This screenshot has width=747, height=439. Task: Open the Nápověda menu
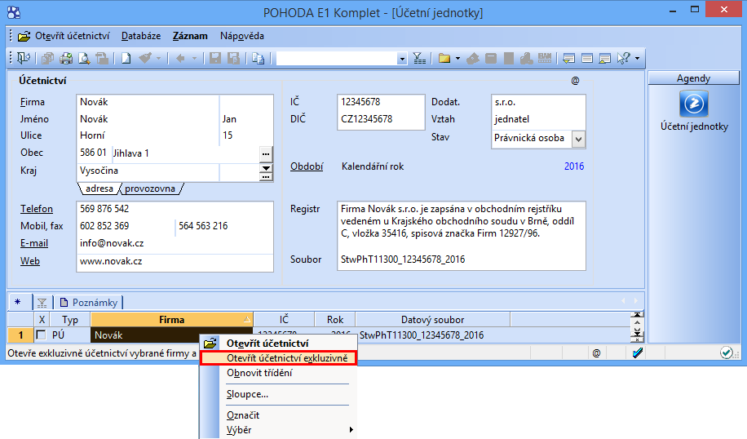242,36
